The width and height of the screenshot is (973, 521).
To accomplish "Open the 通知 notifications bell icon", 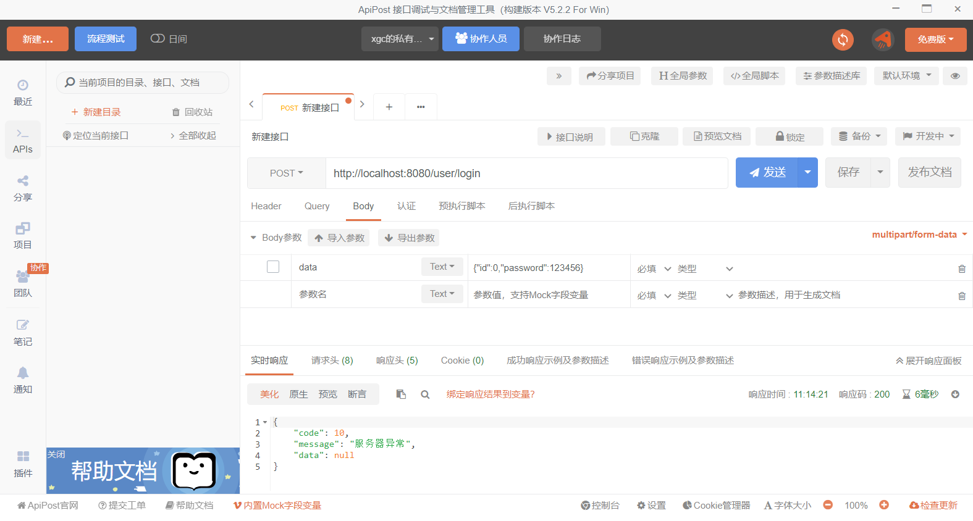I will pos(23,380).
